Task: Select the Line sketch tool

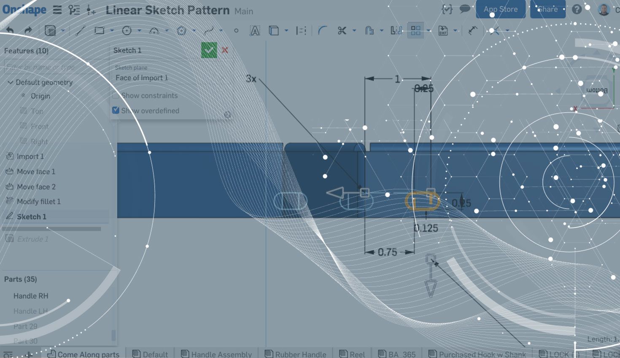Action: (80, 30)
